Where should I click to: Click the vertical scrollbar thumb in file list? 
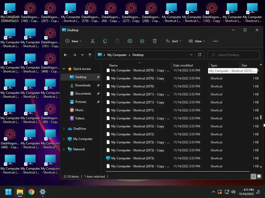(261, 117)
